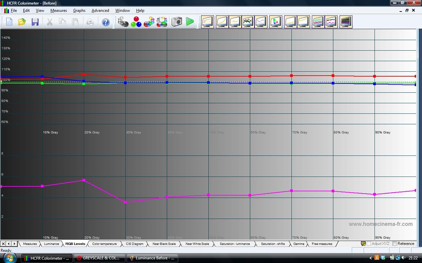Toggle the Adjust XYZ checkbox
Viewport: 422px width, 263px height.
coord(369,244)
